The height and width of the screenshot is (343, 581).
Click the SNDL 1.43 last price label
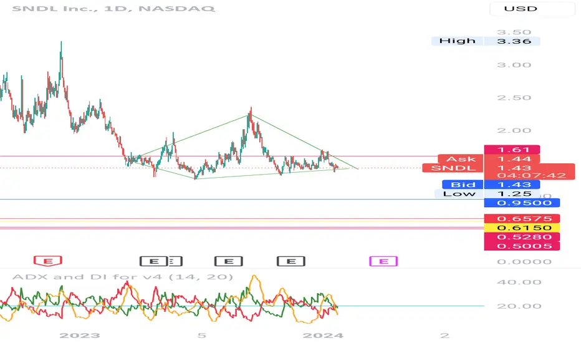(499, 168)
